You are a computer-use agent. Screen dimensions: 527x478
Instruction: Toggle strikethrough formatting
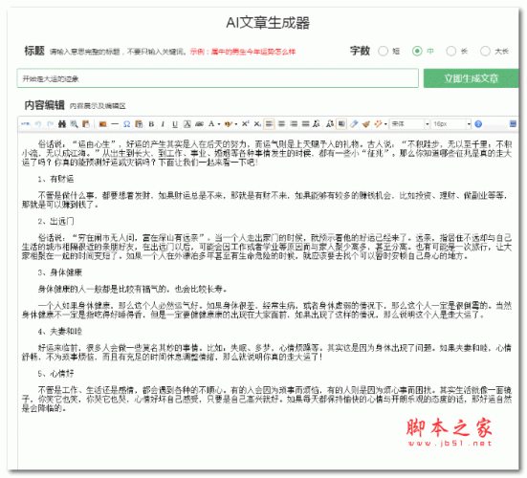(x=199, y=124)
